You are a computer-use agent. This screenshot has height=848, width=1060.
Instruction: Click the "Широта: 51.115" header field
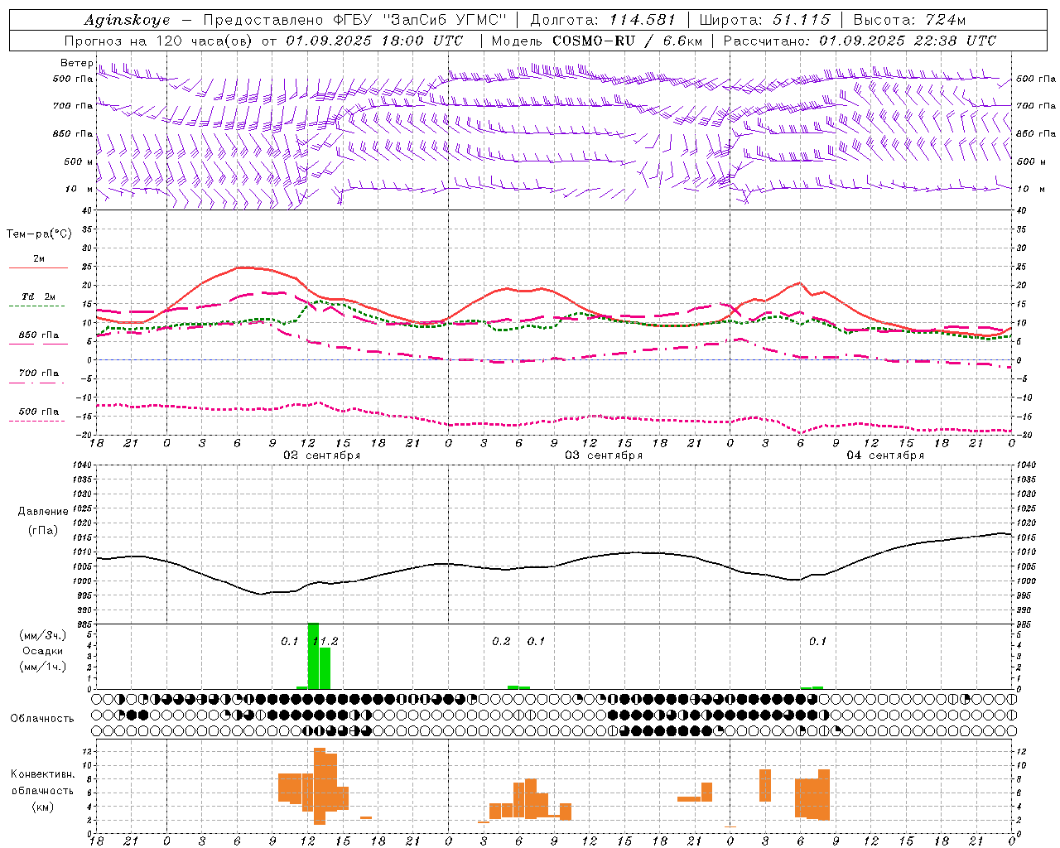click(x=764, y=20)
